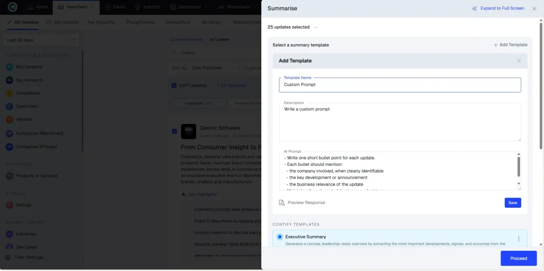Open the Newsfeed tab dropdown arrow
The image size is (544, 271).
pyautogui.click(x=92, y=7)
